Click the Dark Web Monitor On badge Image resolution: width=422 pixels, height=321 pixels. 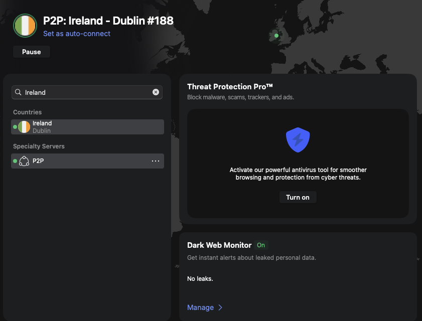[x=261, y=245]
